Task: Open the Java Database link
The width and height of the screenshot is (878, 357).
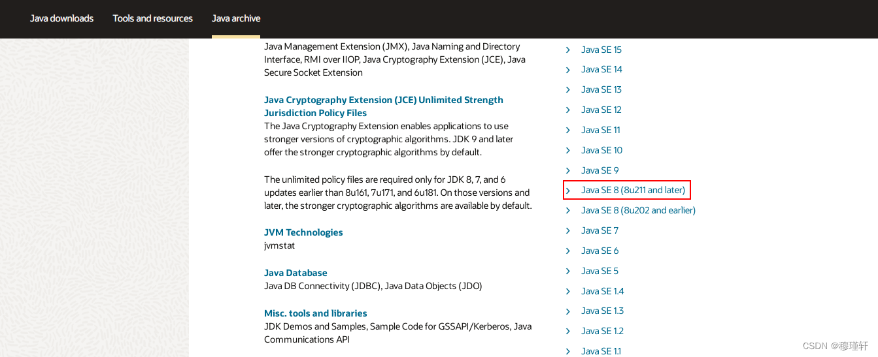Action: click(x=295, y=273)
